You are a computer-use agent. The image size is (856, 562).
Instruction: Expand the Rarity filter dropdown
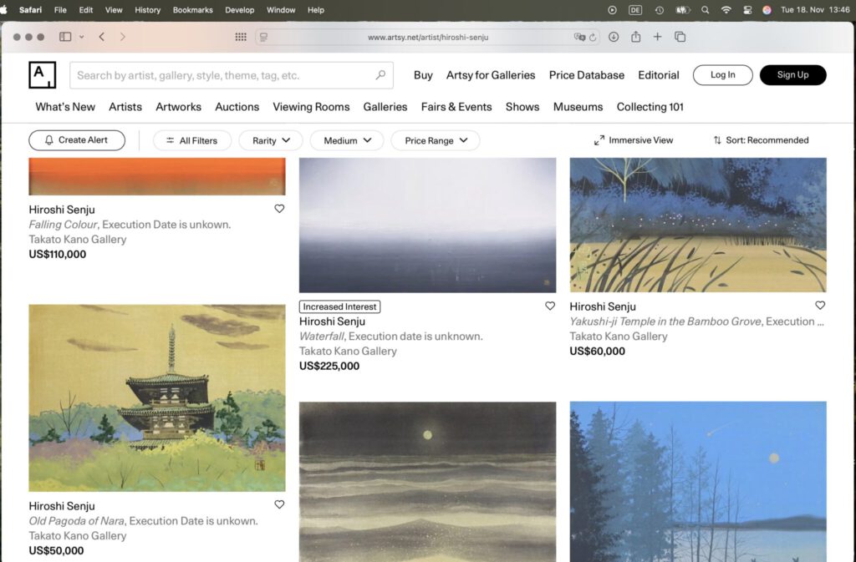click(x=271, y=140)
